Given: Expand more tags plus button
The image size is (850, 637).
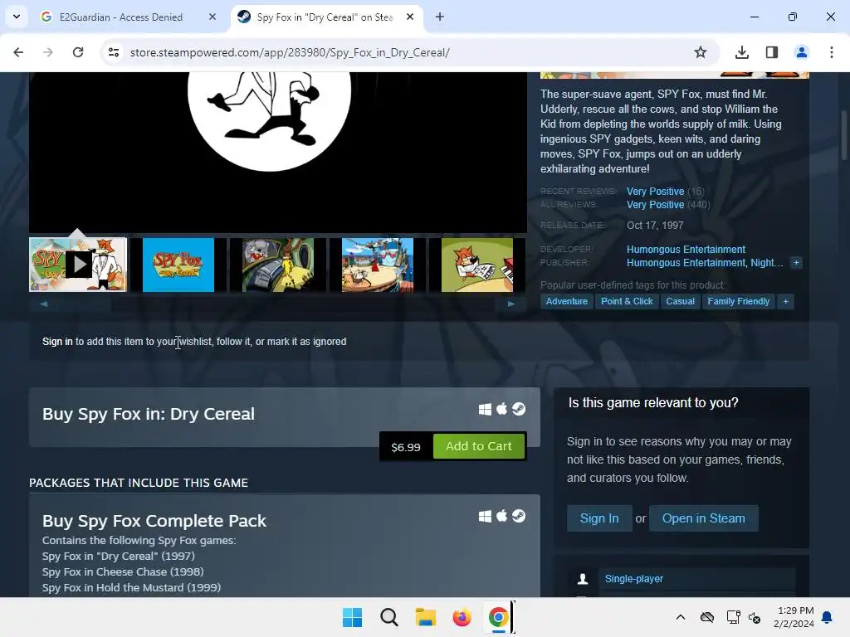Looking at the screenshot, I should [x=785, y=301].
